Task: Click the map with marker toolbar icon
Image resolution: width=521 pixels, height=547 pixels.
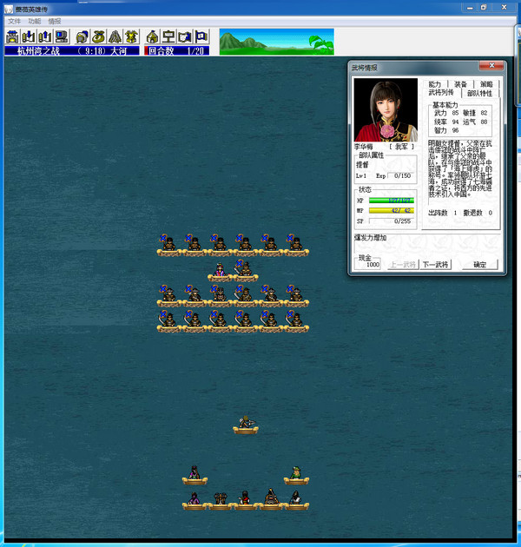Action: pos(185,36)
